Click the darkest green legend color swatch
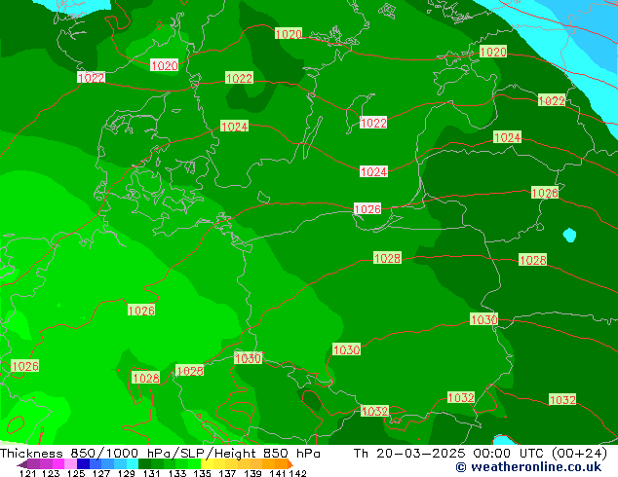Image resolution: width=618 pixels, height=477 pixels. click(144, 463)
